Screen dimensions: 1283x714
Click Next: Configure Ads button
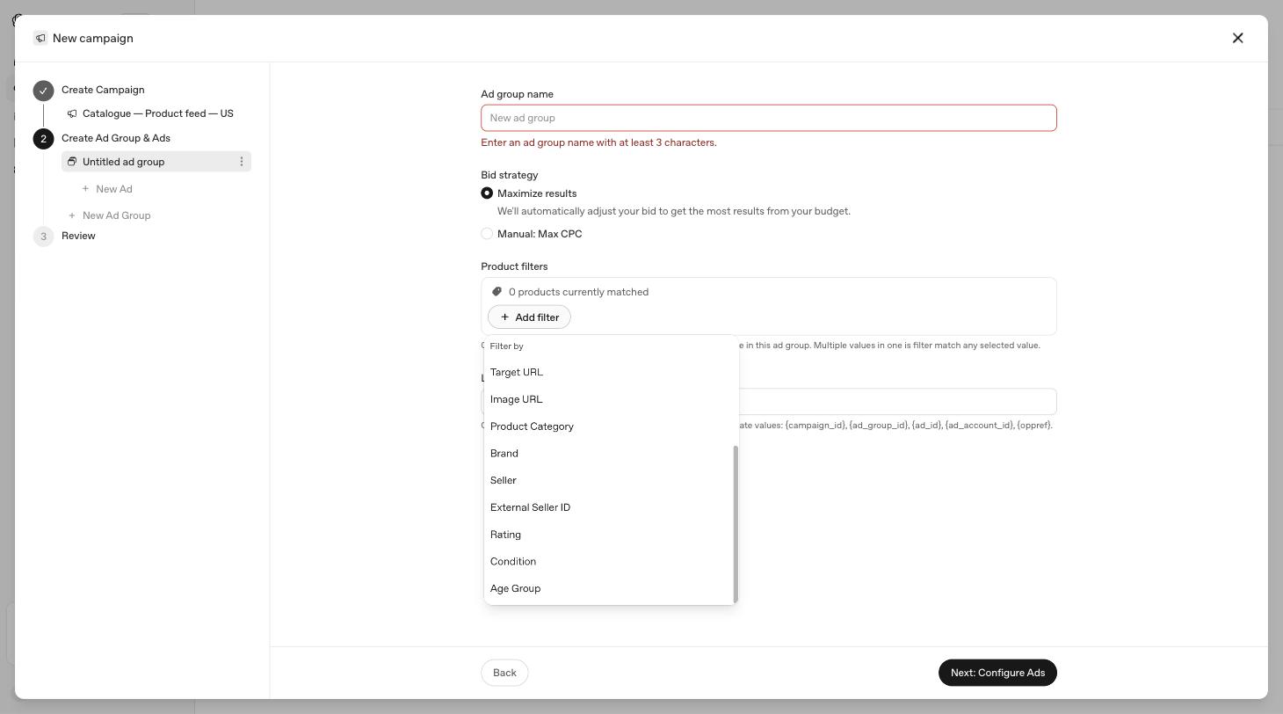coord(997,673)
